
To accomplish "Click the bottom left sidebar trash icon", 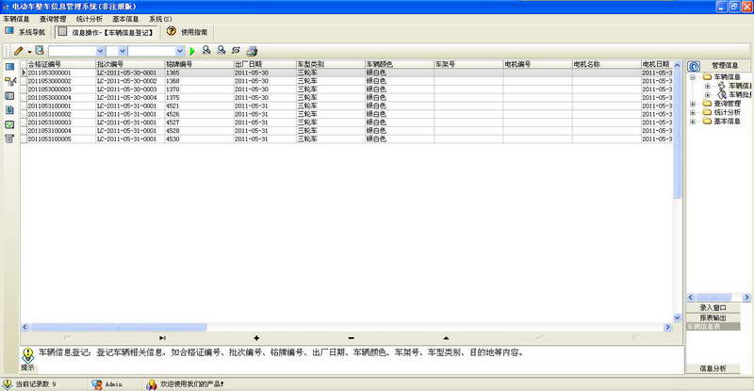I will tap(9, 138).
